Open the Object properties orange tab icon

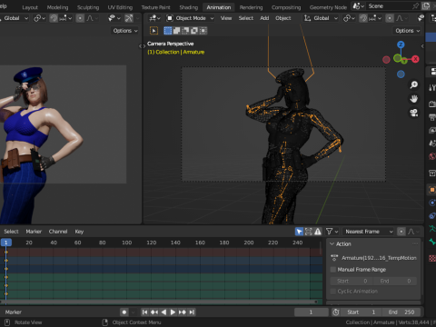click(x=432, y=190)
